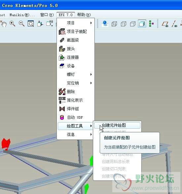Open the 帮助(H) menu
Screen dimensions: 182x194
[x=84, y=15]
